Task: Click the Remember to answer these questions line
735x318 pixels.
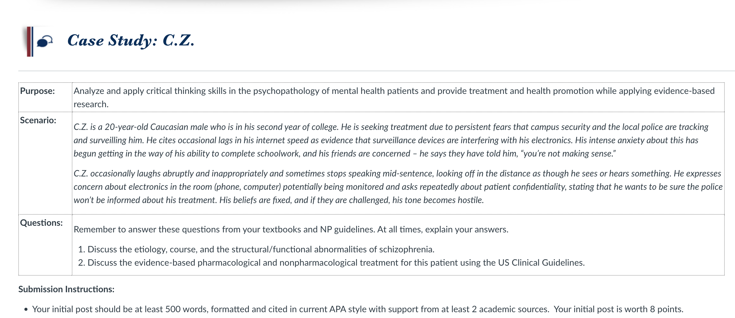Action: pyautogui.click(x=291, y=229)
